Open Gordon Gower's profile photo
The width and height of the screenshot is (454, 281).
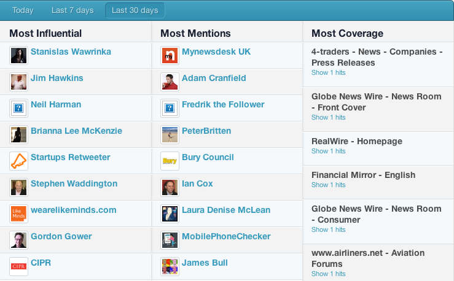click(18, 240)
